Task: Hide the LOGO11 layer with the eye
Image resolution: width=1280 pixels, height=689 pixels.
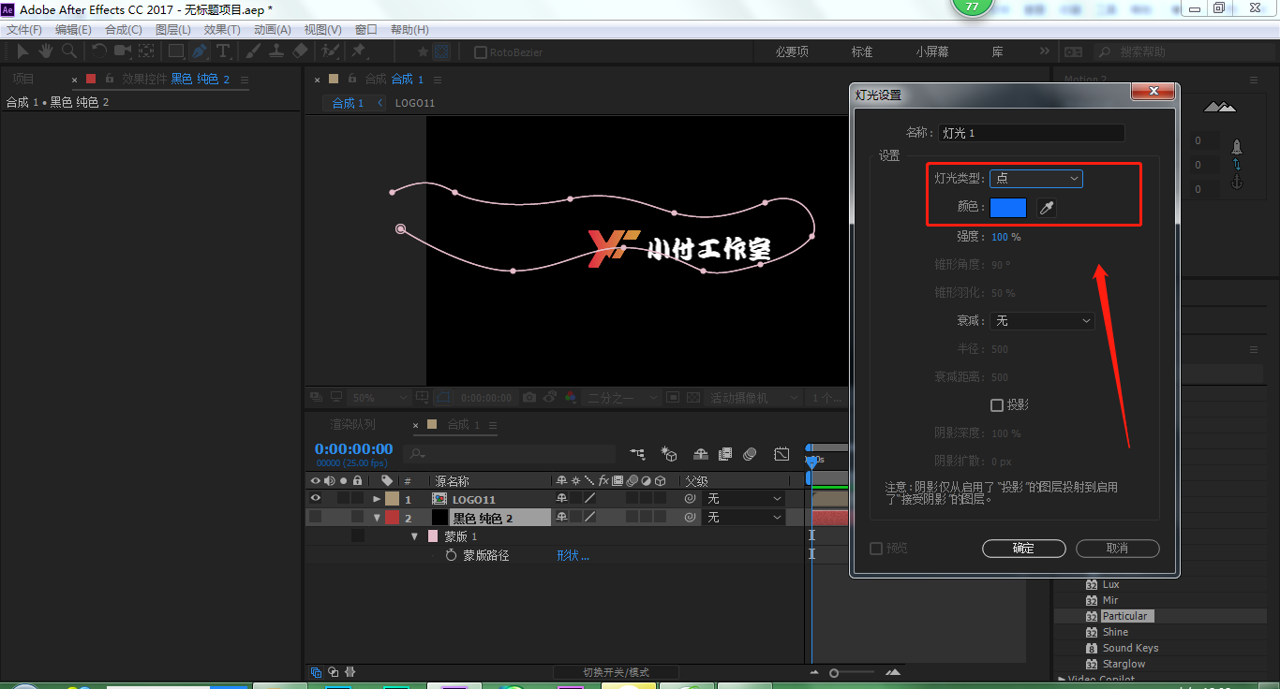Action: [316, 499]
